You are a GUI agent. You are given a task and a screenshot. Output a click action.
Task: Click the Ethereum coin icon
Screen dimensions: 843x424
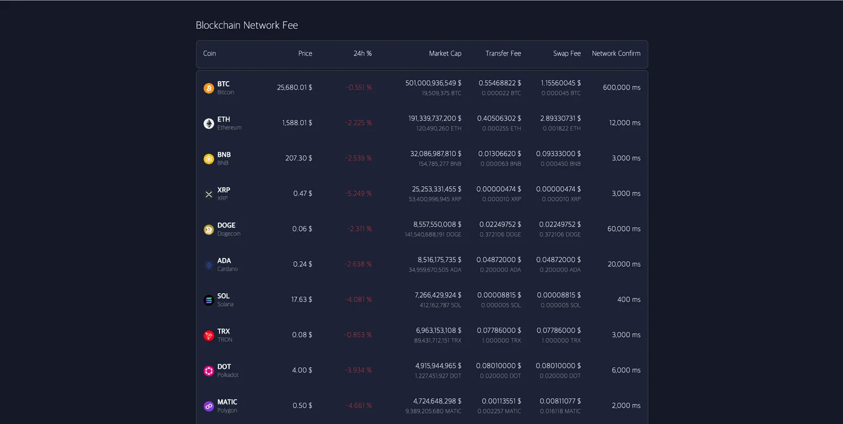tap(208, 123)
